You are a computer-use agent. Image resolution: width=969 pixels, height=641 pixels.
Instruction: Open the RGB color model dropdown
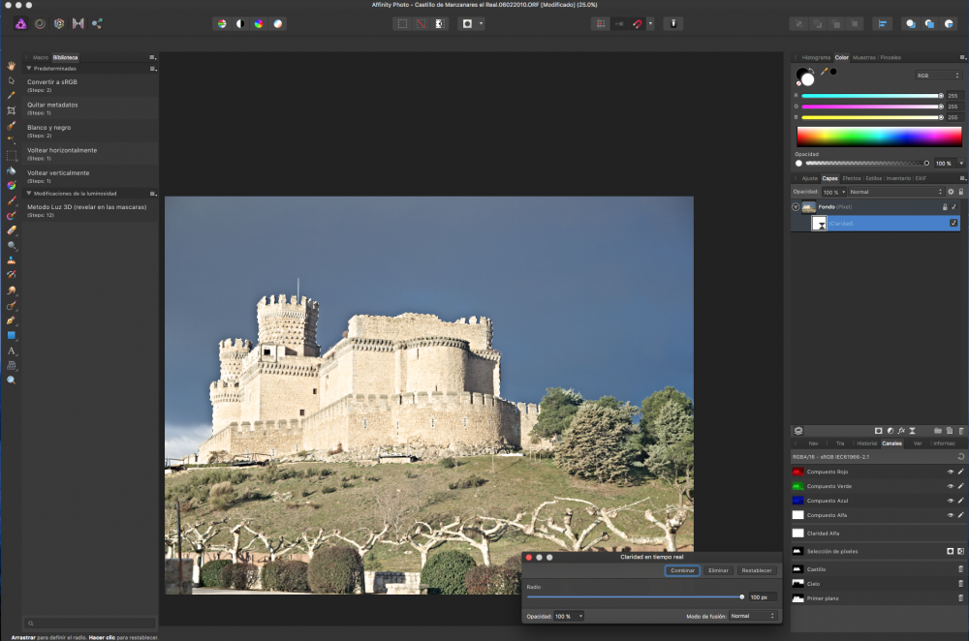(937, 76)
